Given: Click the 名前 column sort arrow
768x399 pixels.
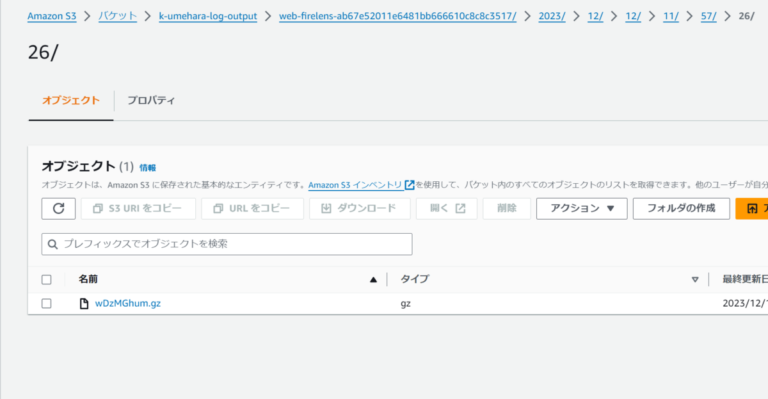Looking at the screenshot, I should 373,279.
